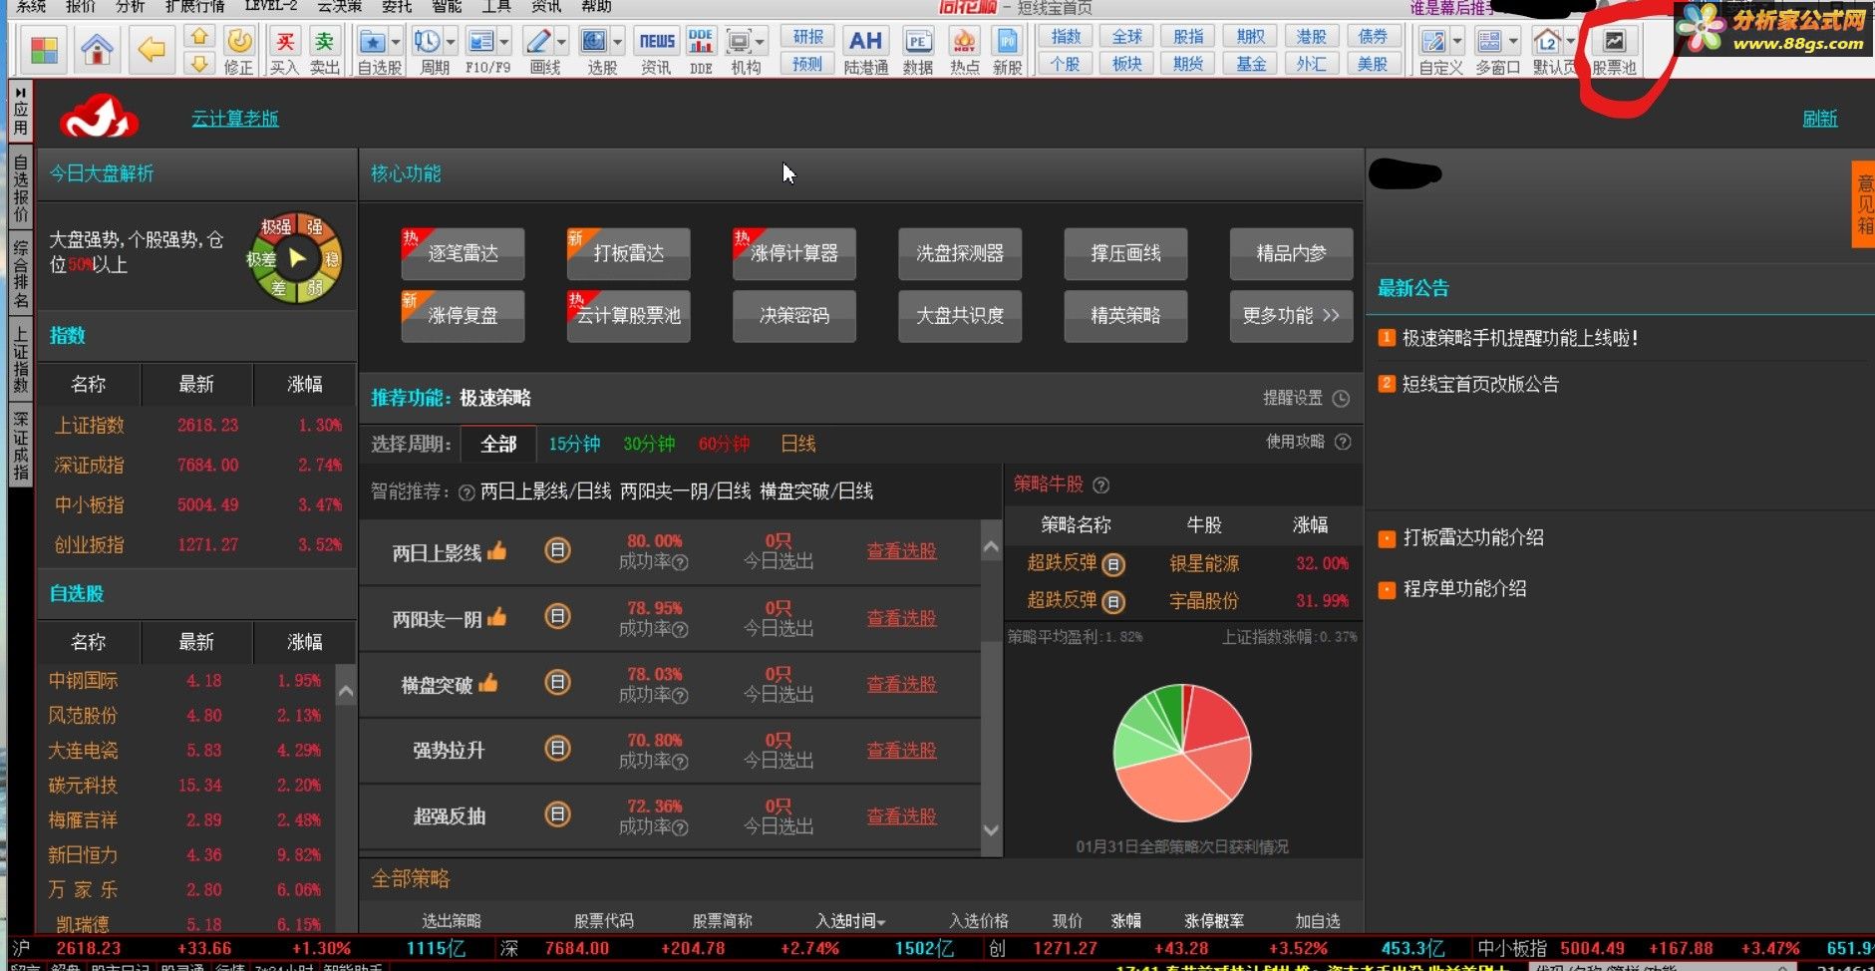Select the 日线 period tab
This screenshot has width=1875, height=971.
pyautogui.click(x=798, y=445)
